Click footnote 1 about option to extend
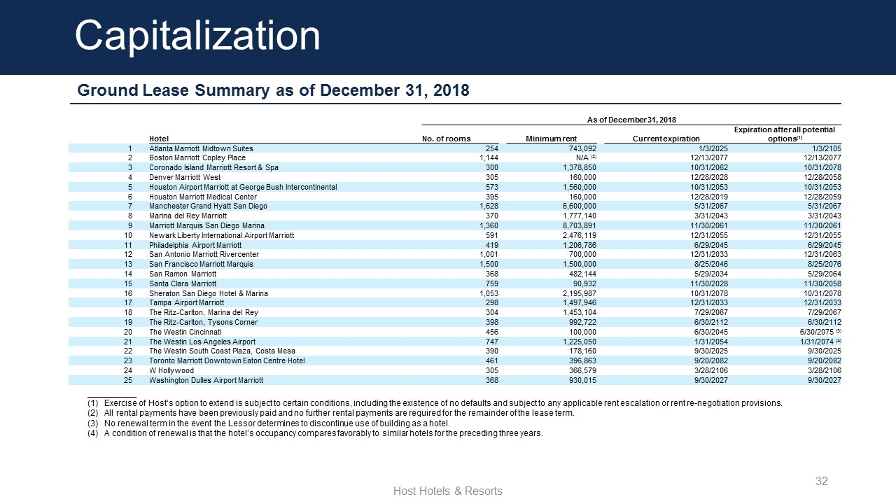The width and height of the screenshot is (896, 504). click(x=435, y=403)
